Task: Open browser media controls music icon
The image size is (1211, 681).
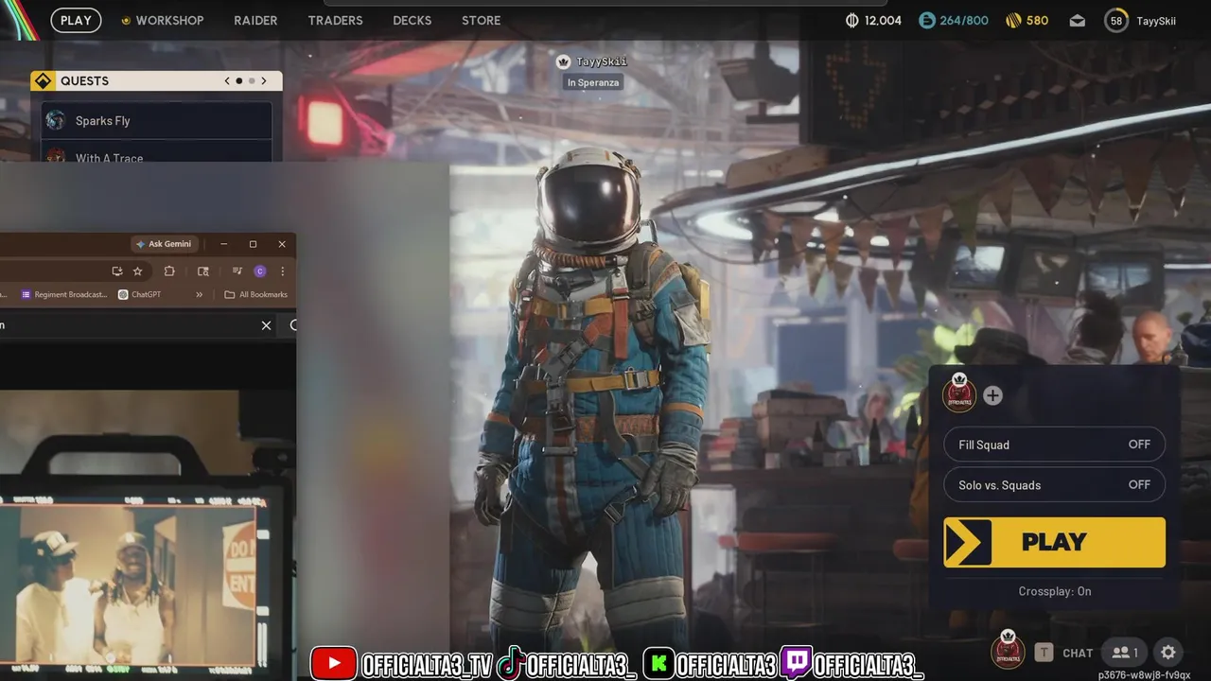Action: 236,271
